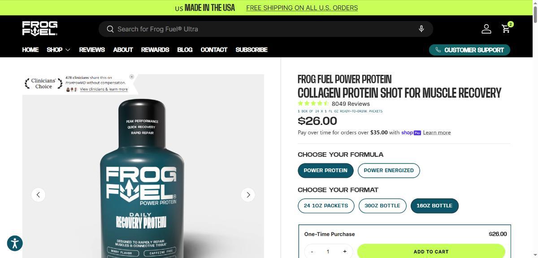Open the Reviews menu item
Image resolution: width=538 pixels, height=258 pixels.
click(92, 50)
